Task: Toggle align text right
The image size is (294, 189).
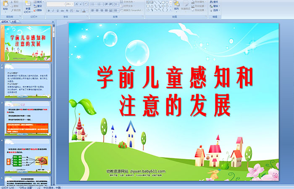Action: pos(102,11)
